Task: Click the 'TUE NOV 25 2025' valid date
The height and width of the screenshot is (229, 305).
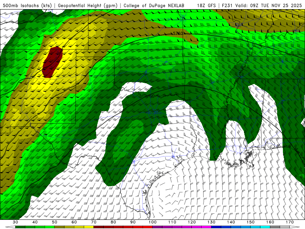Action: [x=281, y=5]
